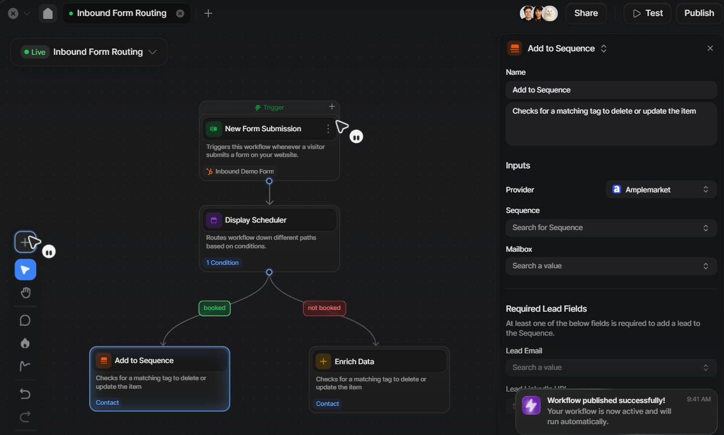Select the pointer selection tool
The width and height of the screenshot is (724, 435).
tap(25, 269)
